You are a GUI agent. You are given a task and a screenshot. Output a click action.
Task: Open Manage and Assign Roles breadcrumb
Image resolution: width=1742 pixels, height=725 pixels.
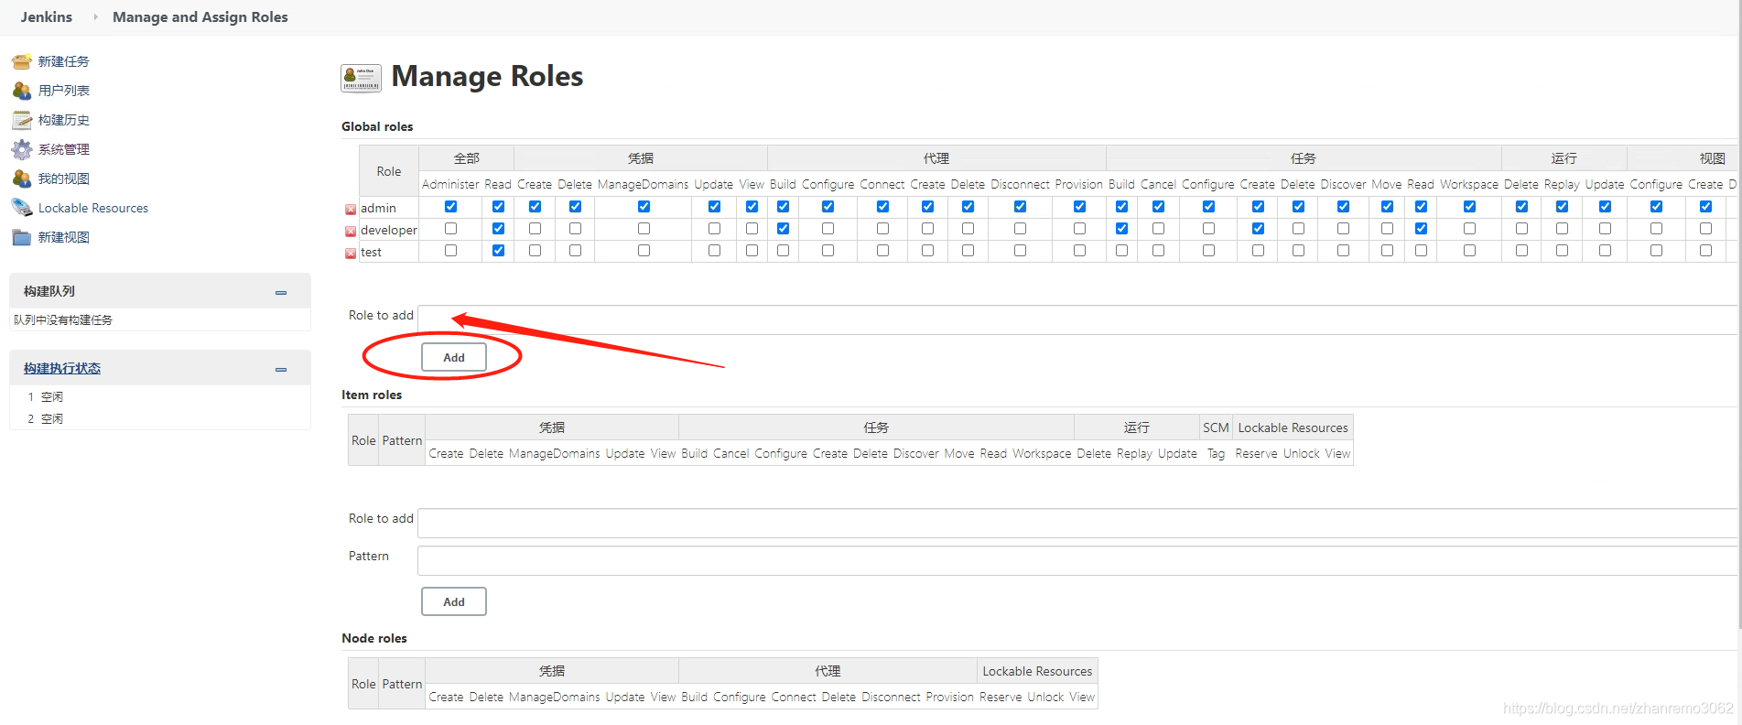200,16
